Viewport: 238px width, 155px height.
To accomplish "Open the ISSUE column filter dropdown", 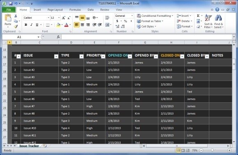I will 56,56.
